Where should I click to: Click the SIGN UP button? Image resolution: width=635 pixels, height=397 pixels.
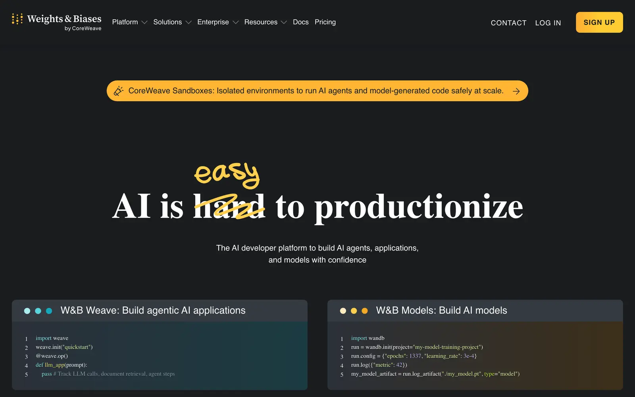click(x=599, y=23)
